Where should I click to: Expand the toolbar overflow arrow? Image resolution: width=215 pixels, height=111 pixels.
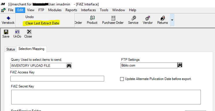[x=172, y=20]
